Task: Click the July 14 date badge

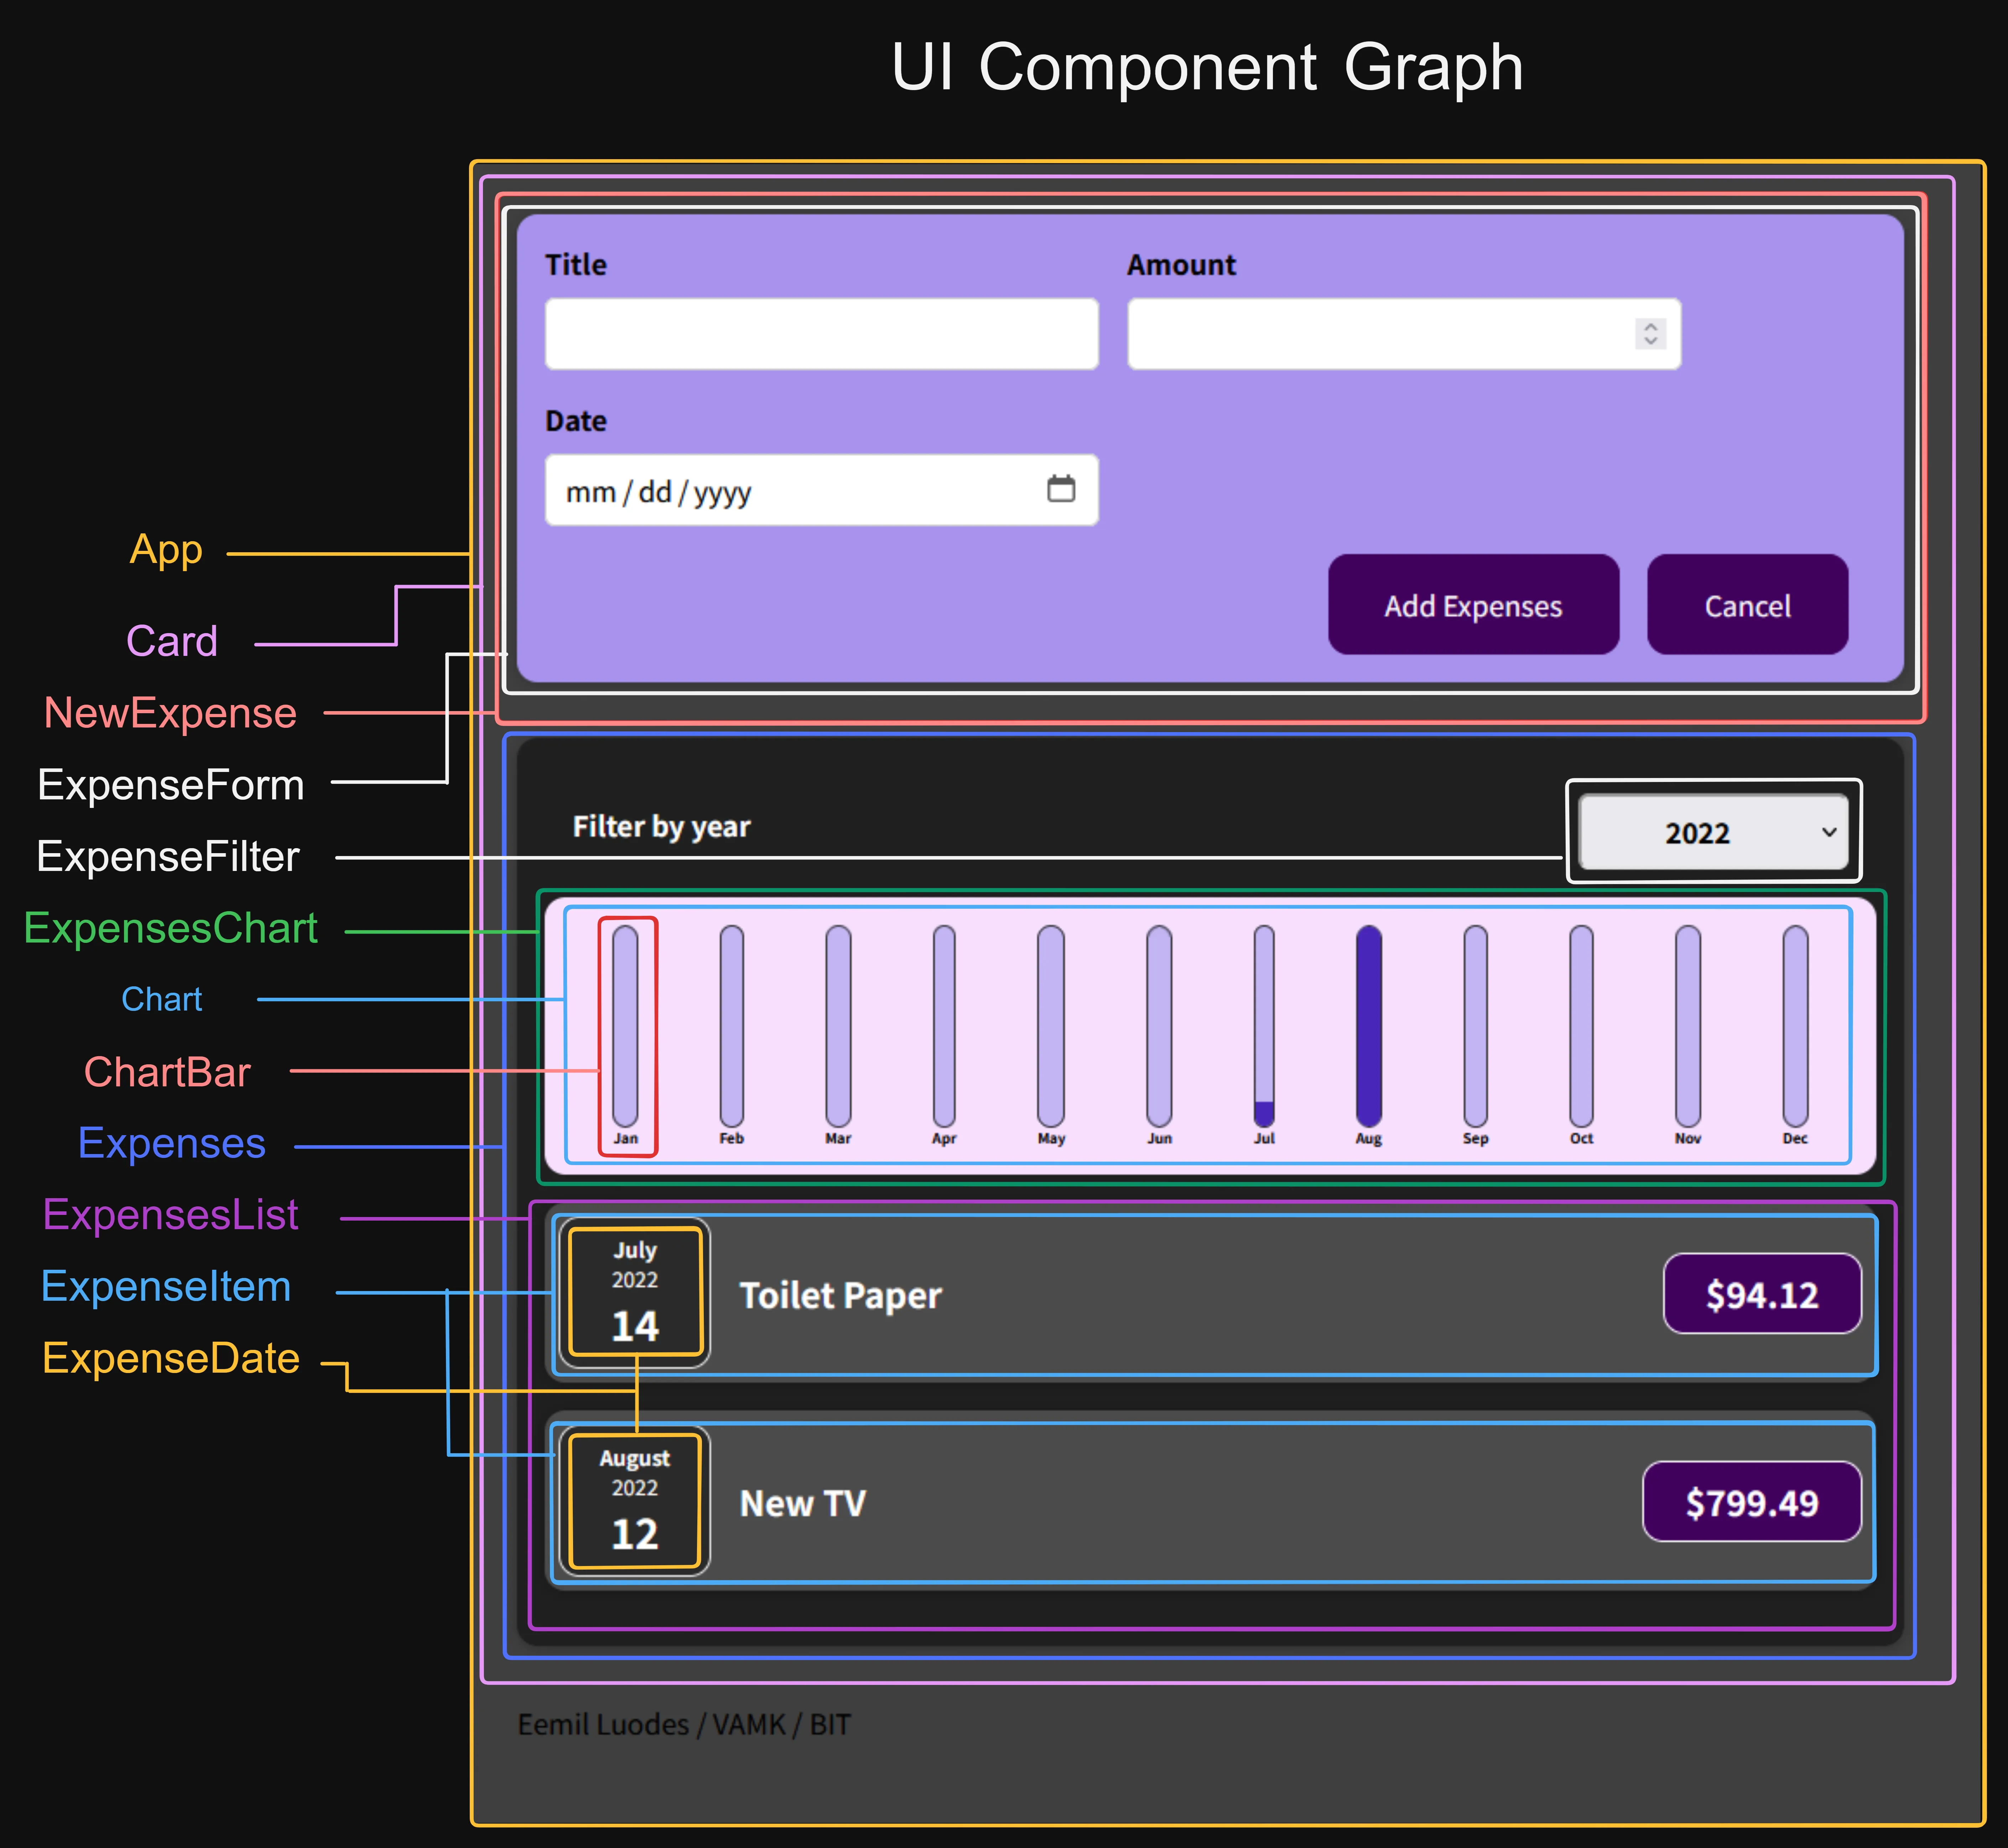Action: click(x=635, y=1292)
